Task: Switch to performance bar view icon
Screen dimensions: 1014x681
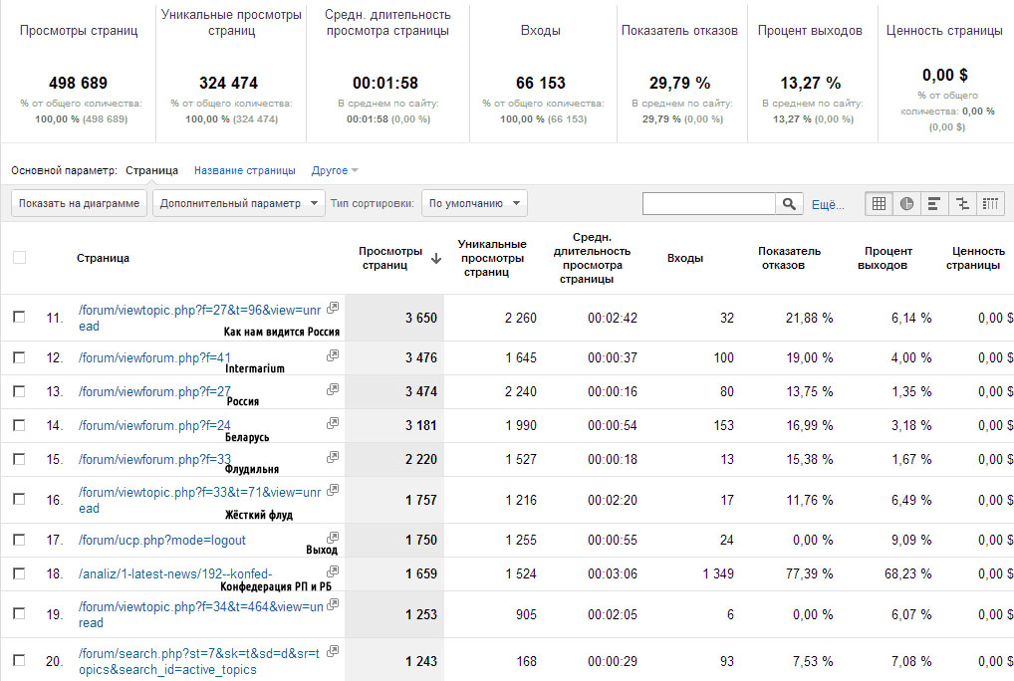Action: tap(933, 203)
